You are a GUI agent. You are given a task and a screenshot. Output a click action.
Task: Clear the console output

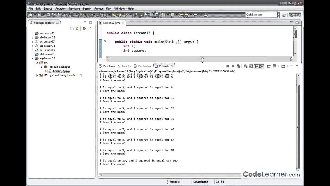coord(245,66)
